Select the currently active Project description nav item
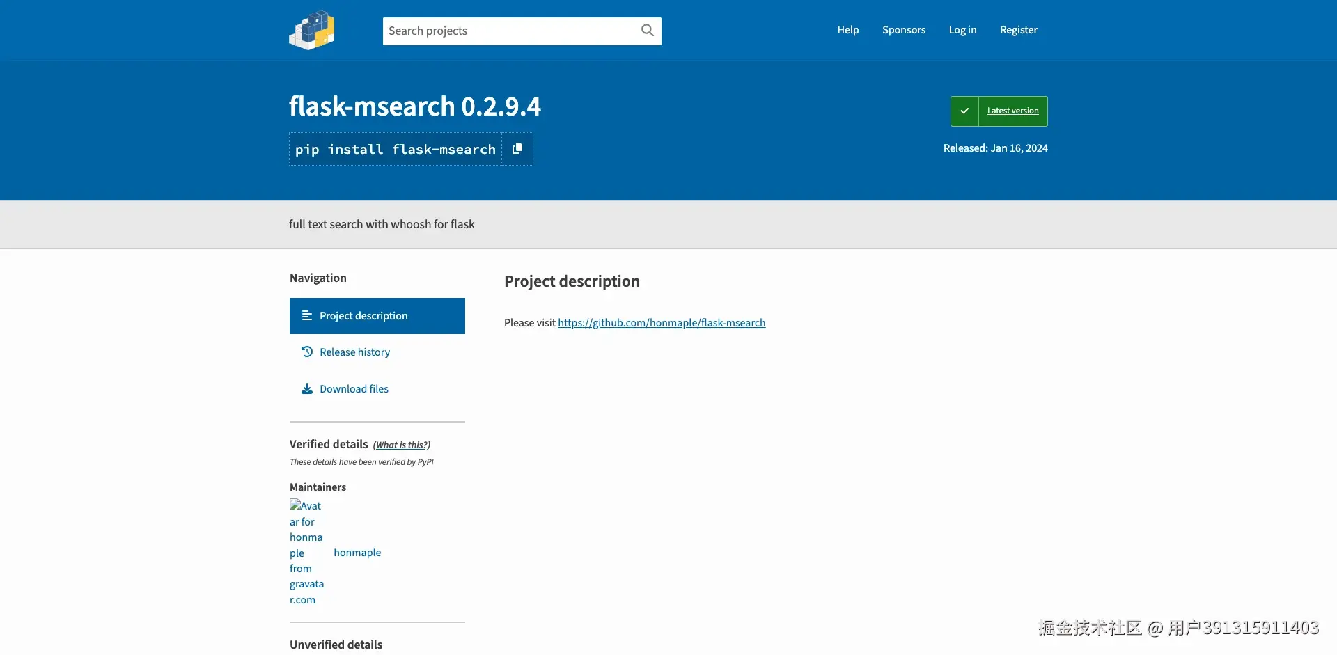Image resolution: width=1337 pixels, height=655 pixels. (363, 315)
